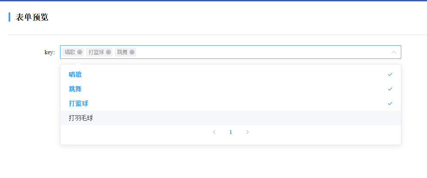
Task: Go to previous page with left chevron
Action: (214, 132)
